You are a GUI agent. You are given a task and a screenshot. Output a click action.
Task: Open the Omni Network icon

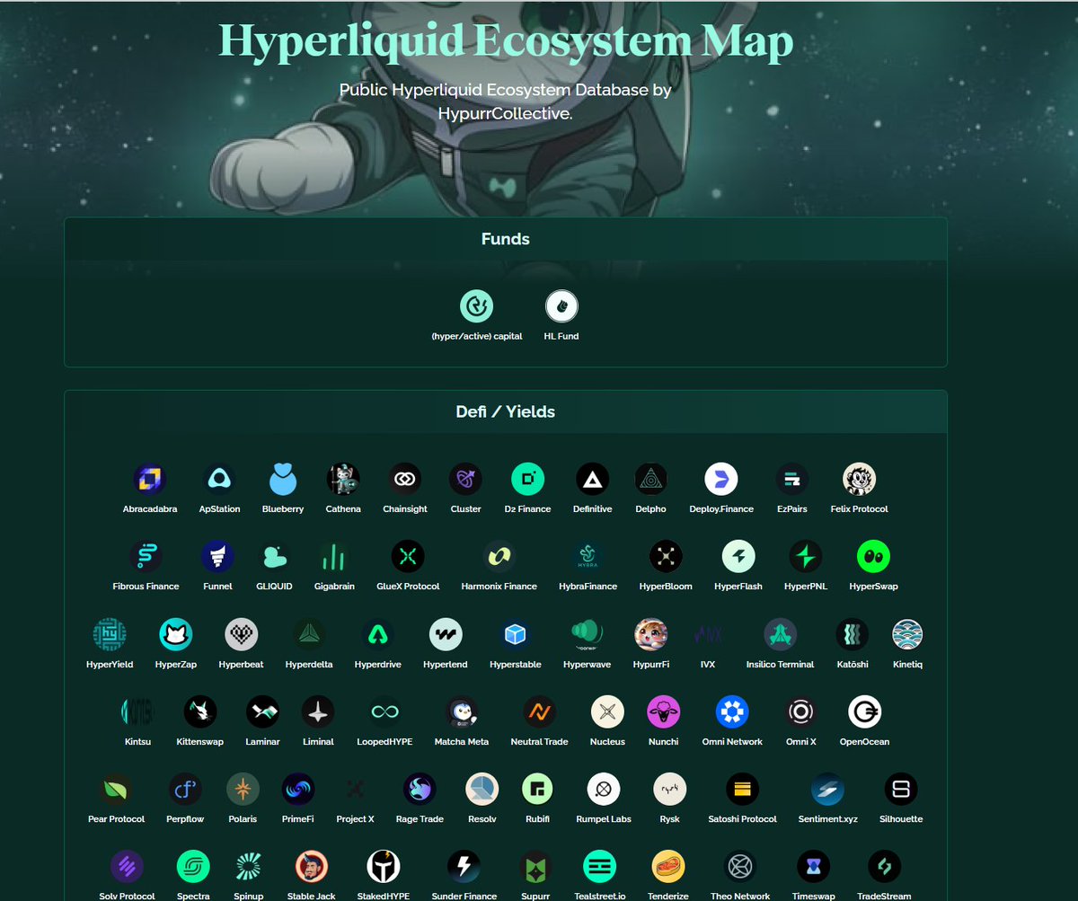732,712
